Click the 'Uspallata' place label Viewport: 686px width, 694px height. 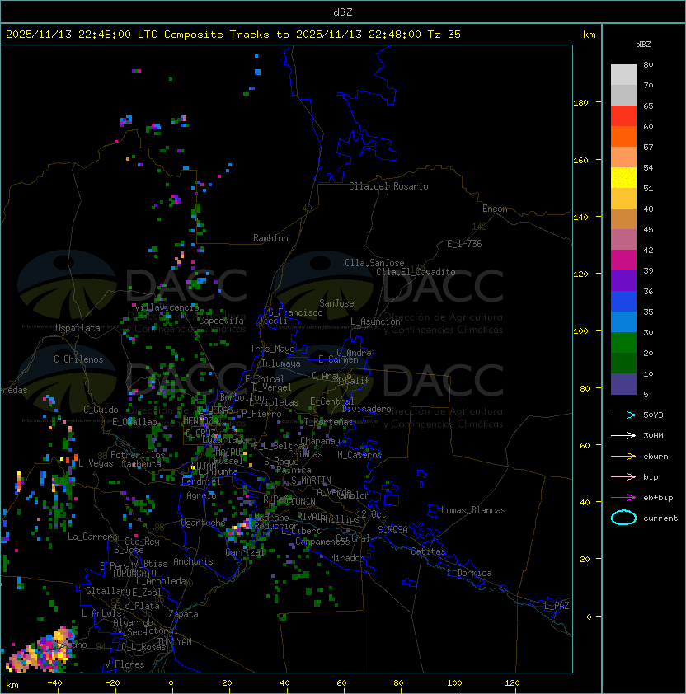[x=78, y=328]
